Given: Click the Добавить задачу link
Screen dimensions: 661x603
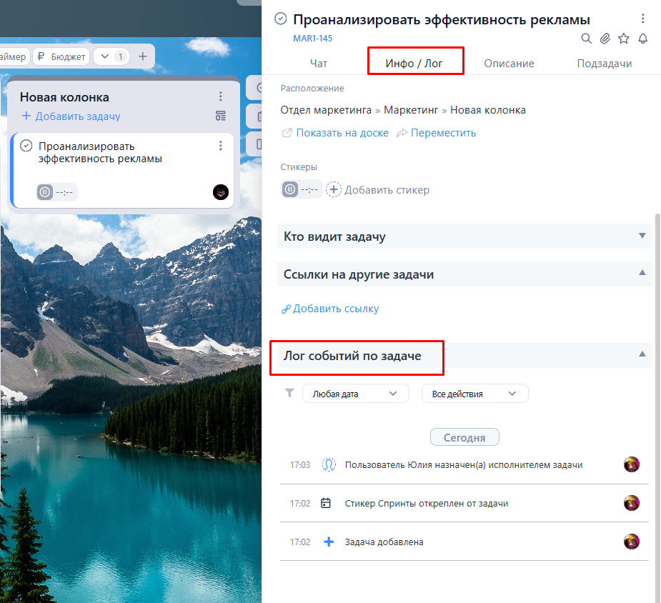Looking at the screenshot, I should coord(71,116).
